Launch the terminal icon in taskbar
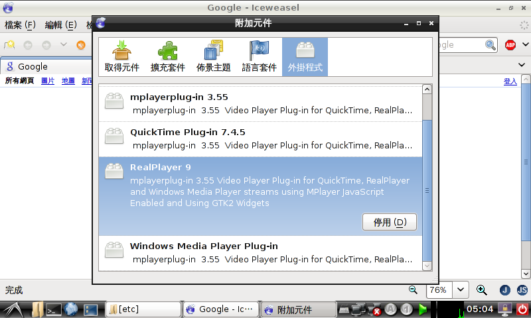Screen dimensions: 531x318 pos(54,309)
